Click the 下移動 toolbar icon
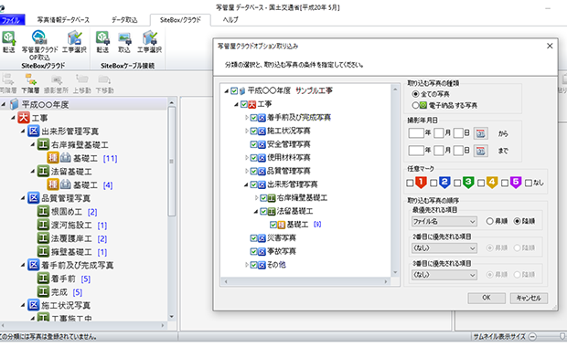The image size is (567, 347). (104, 79)
